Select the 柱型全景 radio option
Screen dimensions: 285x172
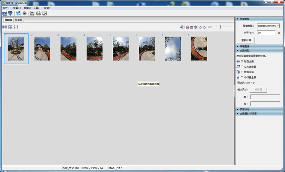point(242,72)
